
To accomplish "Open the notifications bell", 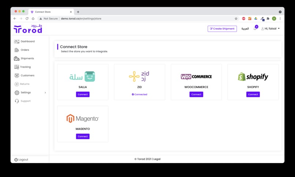I will pos(255,28).
